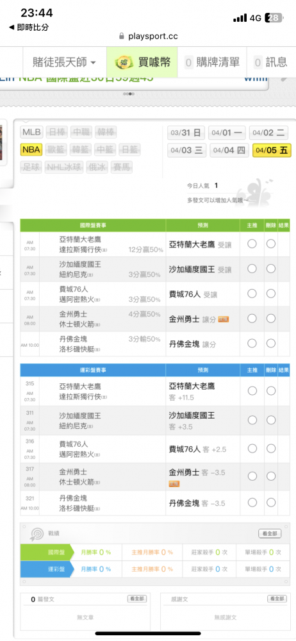Image resolution: width=296 pixels, height=641 pixels.
Task: Tap the 主推 badge beside 金州勇士 讓分
Action: click(223, 319)
